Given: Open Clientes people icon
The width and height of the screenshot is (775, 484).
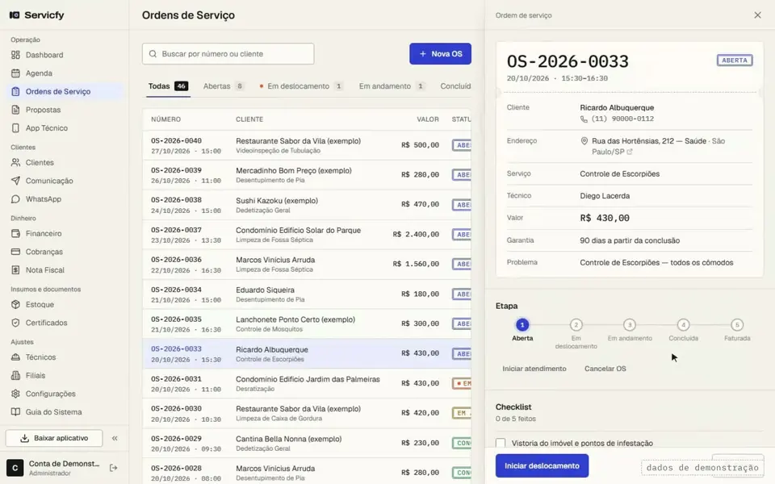Looking at the screenshot, I should pyautogui.click(x=15, y=162).
